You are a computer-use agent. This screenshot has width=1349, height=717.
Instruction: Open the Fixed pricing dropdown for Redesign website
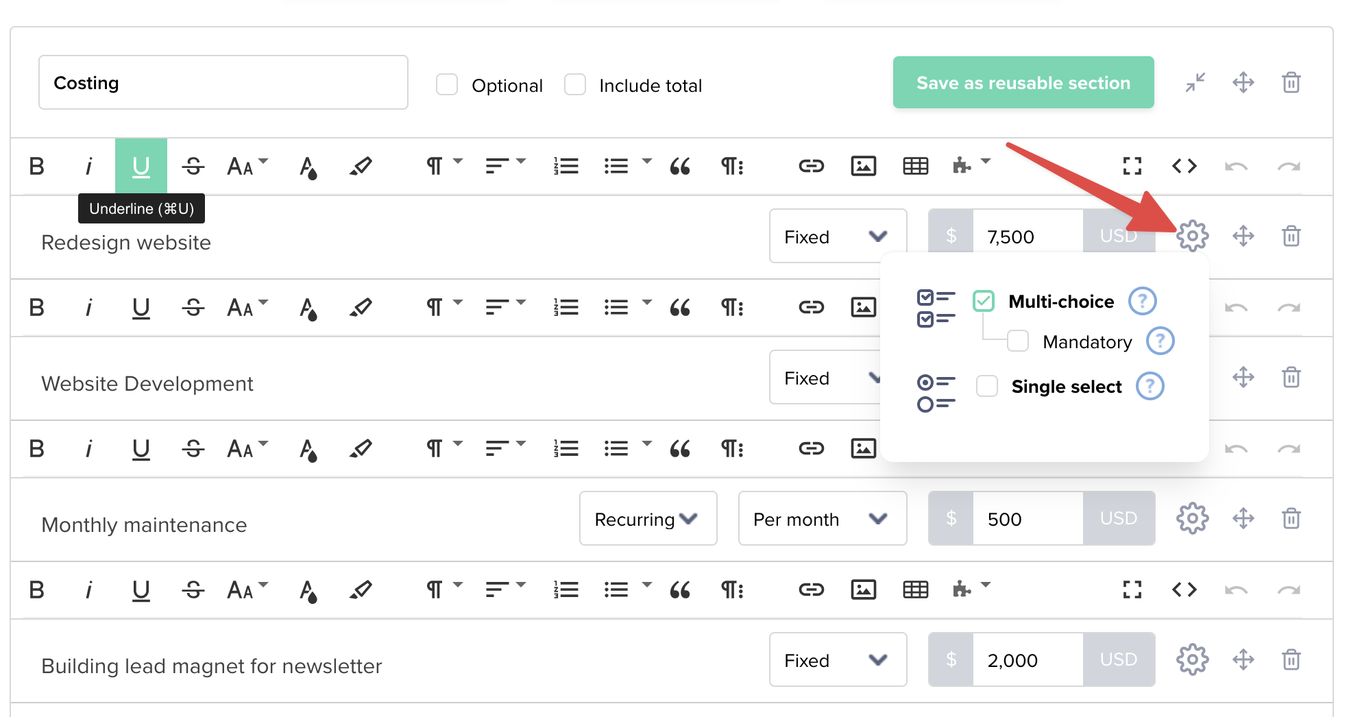click(838, 236)
